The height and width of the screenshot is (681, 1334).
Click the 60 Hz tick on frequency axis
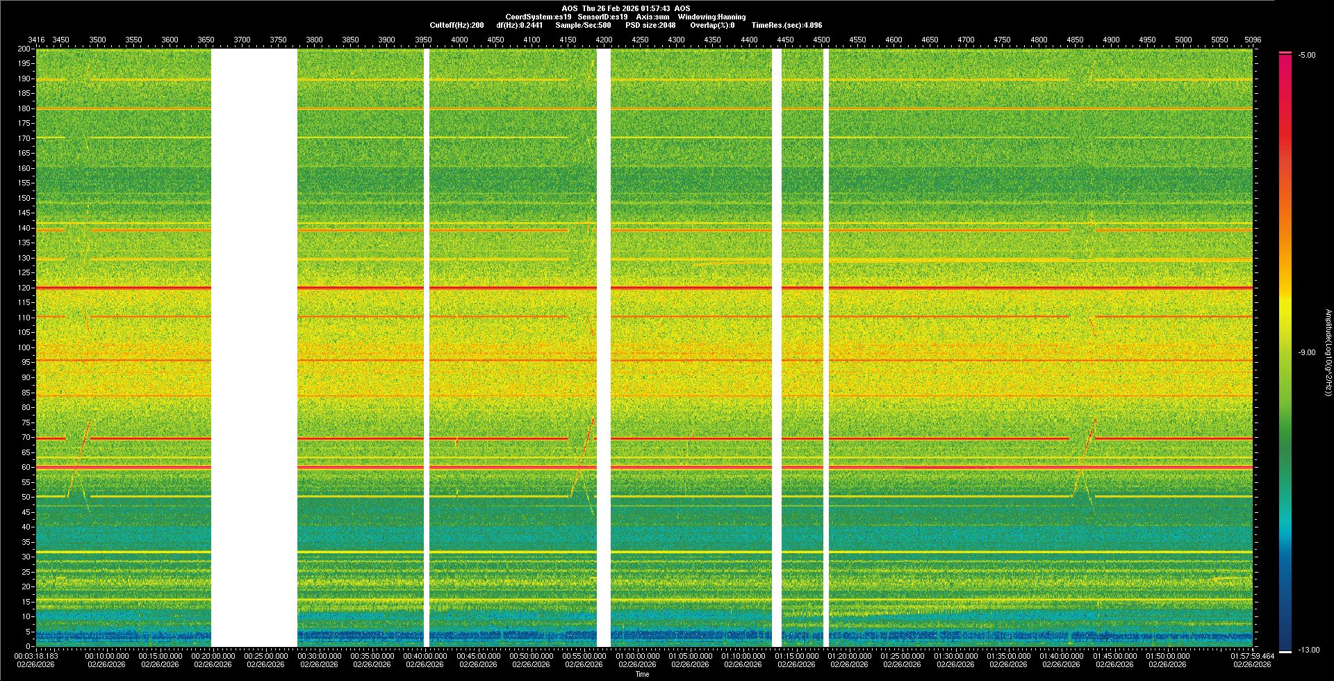pos(26,467)
